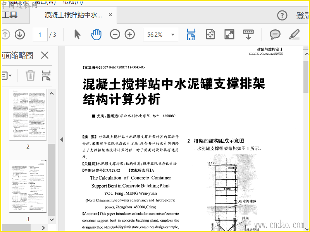The image size is (310, 232).
Task: Click the page layout icon beside trash
Action: 46,75
